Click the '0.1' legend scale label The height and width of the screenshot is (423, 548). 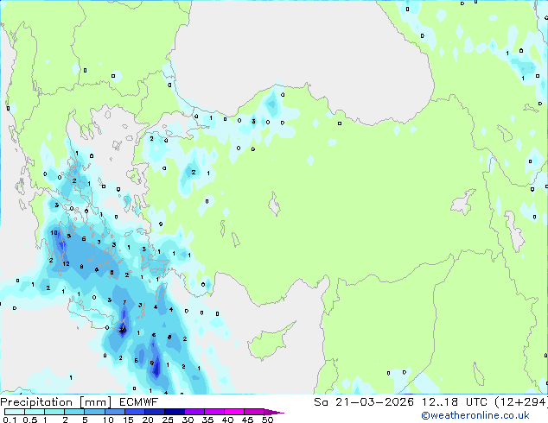point(10,420)
